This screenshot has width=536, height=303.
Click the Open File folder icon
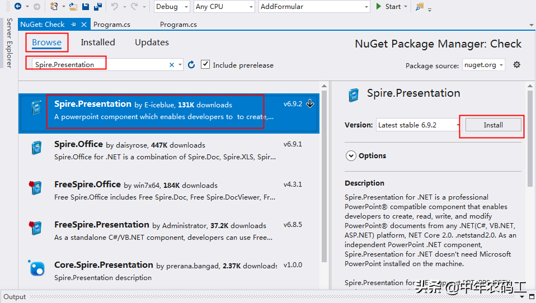pyautogui.click(x=73, y=7)
